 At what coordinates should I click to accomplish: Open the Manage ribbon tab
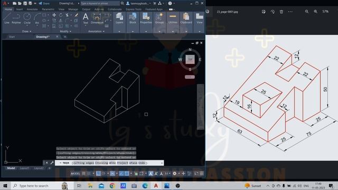click(x=73, y=9)
